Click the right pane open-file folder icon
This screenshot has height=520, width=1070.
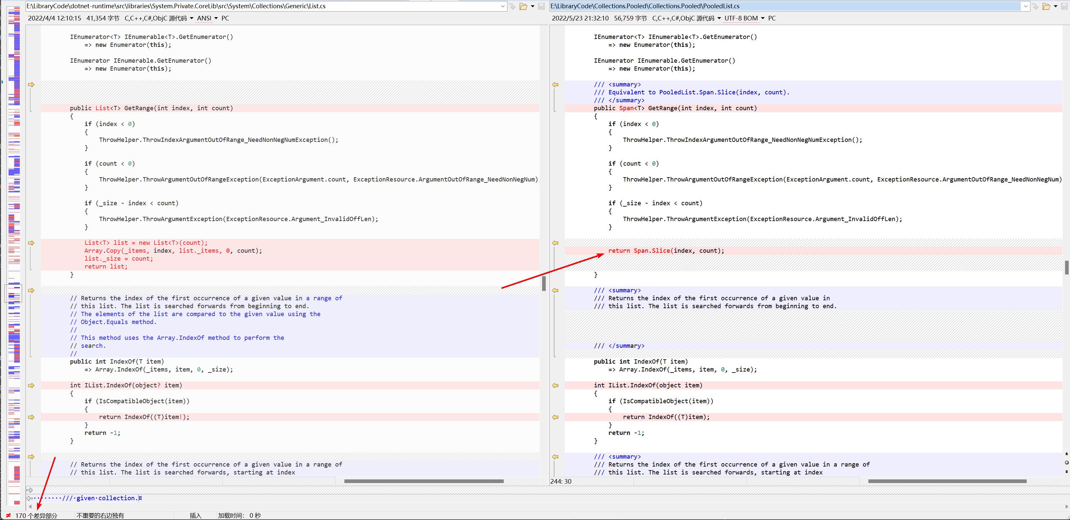(1046, 6)
